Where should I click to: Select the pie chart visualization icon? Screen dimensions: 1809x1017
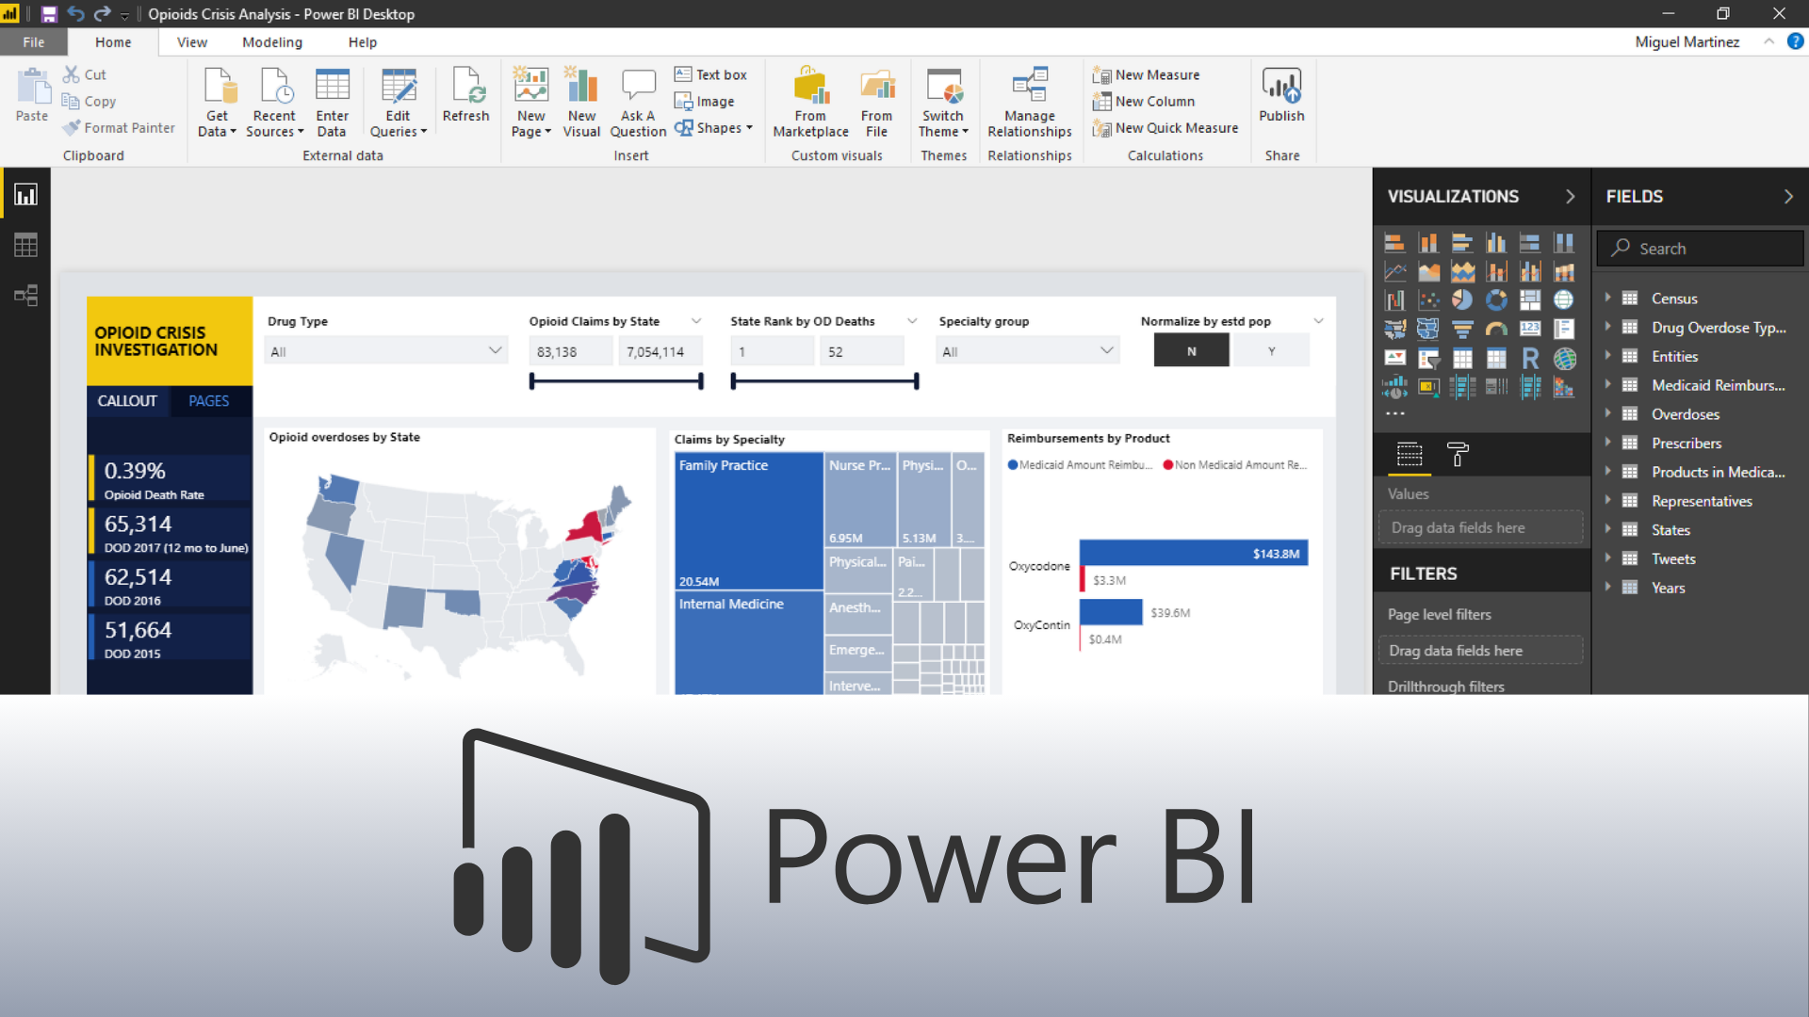[x=1461, y=299]
